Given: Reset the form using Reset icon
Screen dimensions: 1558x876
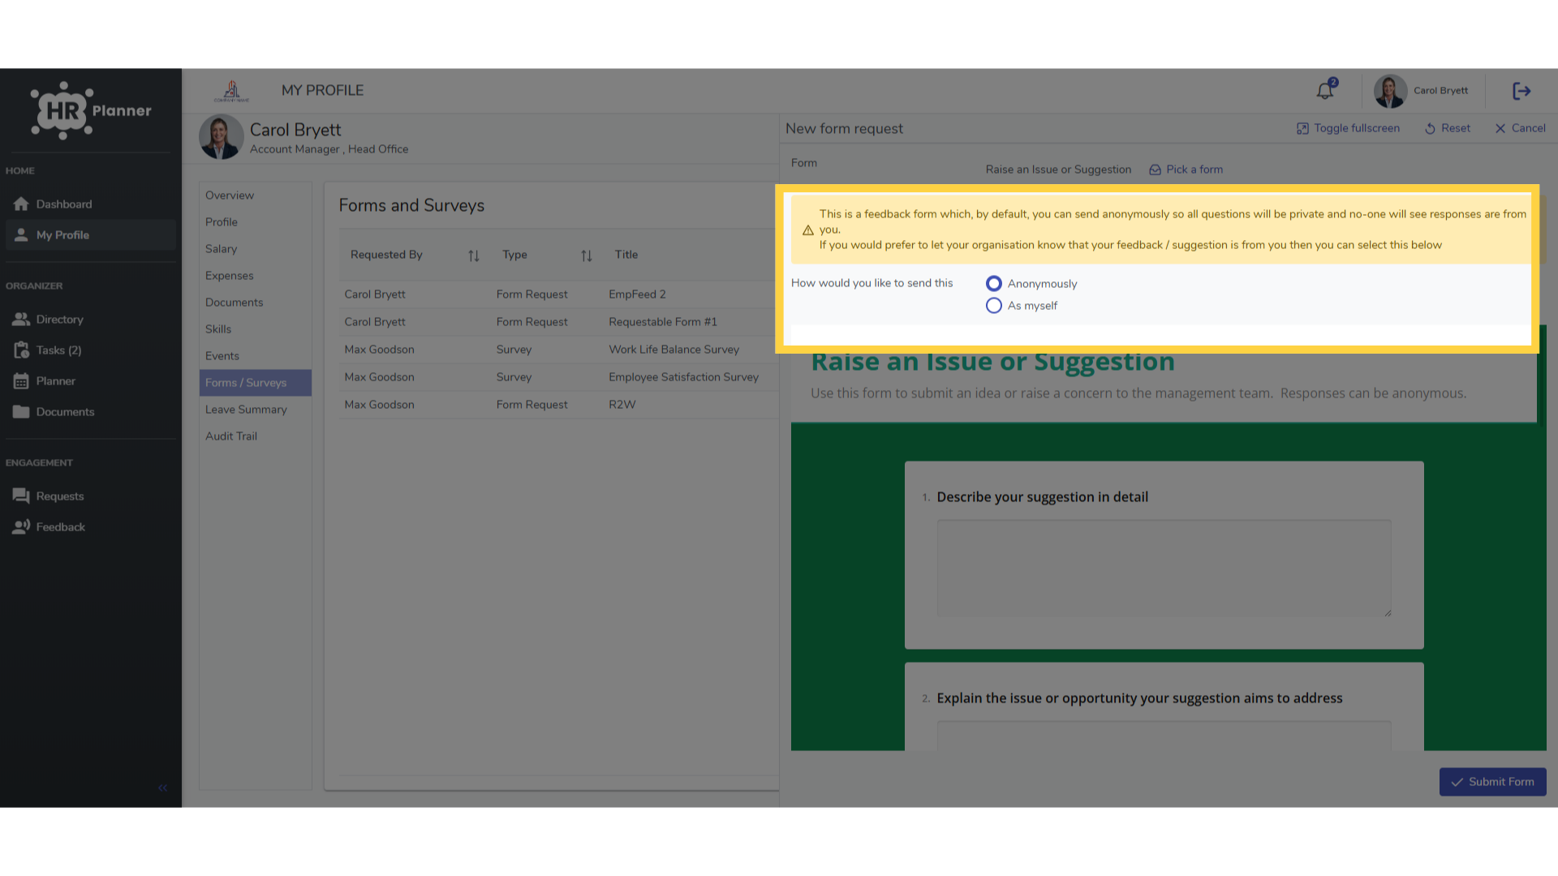Looking at the screenshot, I should (x=1430, y=128).
